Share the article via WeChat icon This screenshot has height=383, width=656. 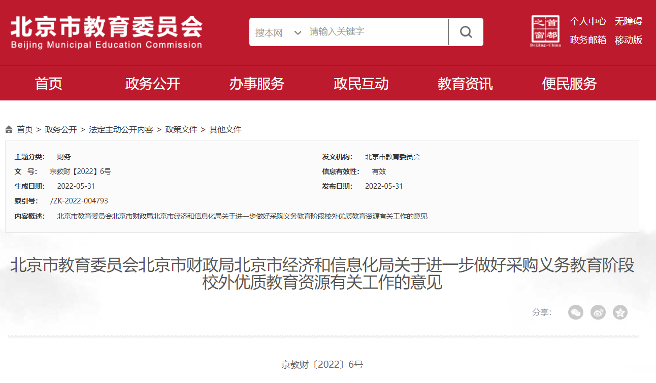pyautogui.click(x=575, y=312)
